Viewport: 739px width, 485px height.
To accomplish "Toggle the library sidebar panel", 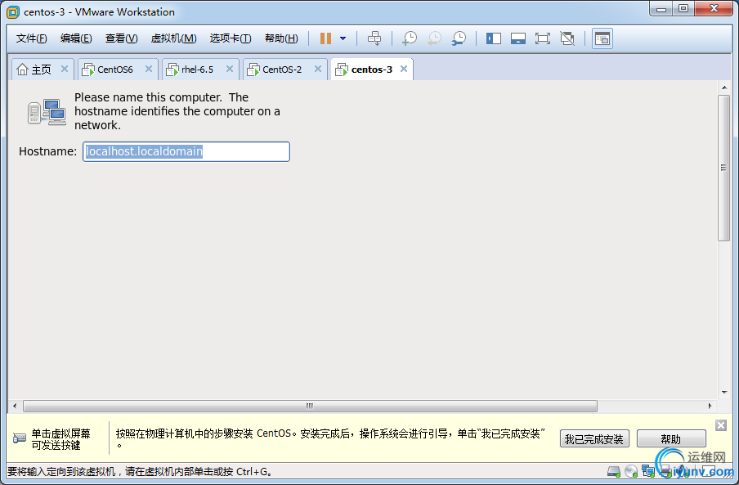I will [x=494, y=38].
